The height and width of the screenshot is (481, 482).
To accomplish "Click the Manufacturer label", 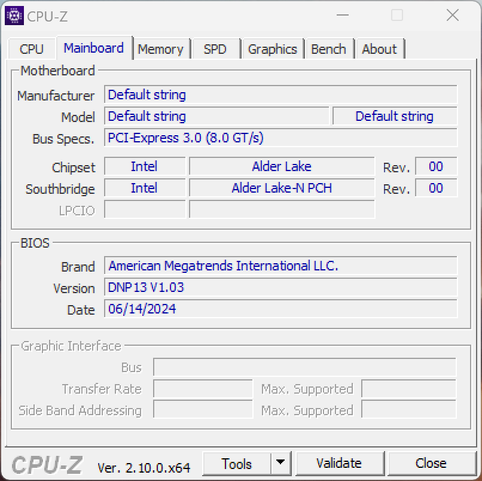I will pos(56,96).
